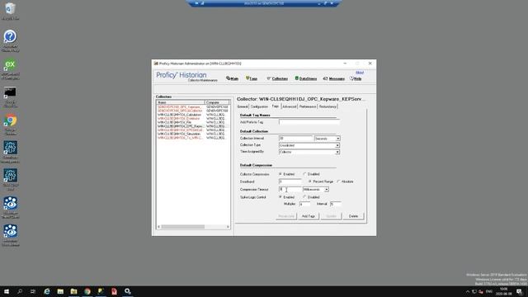The width and height of the screenshot is (528, 297).
Task: Set Spike Logic Control to Disabled
Action: click(x=304, y=197)
